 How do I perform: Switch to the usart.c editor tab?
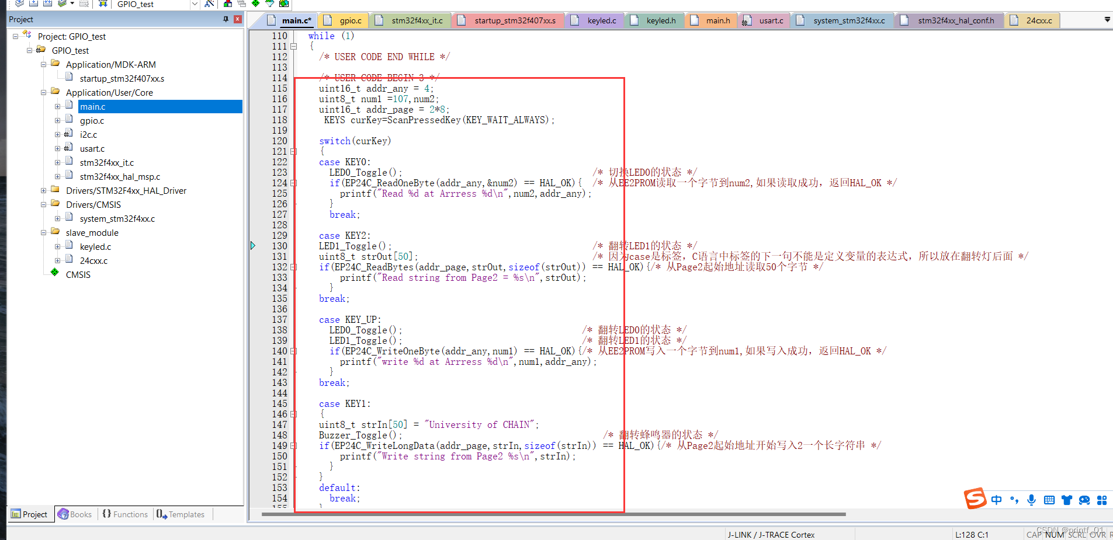[x=764, y=20]
